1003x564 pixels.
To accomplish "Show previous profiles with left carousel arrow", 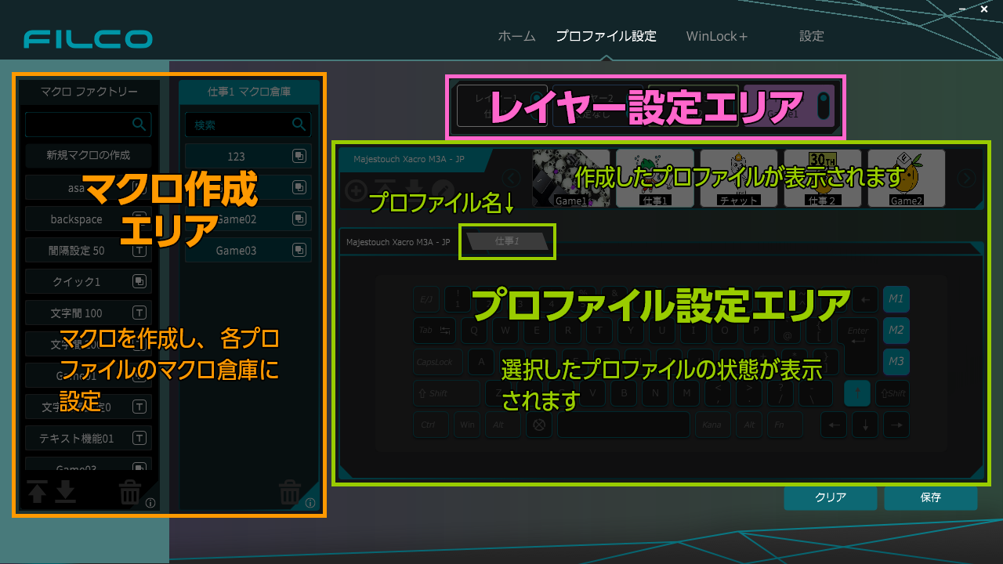I will pos(511,179).
